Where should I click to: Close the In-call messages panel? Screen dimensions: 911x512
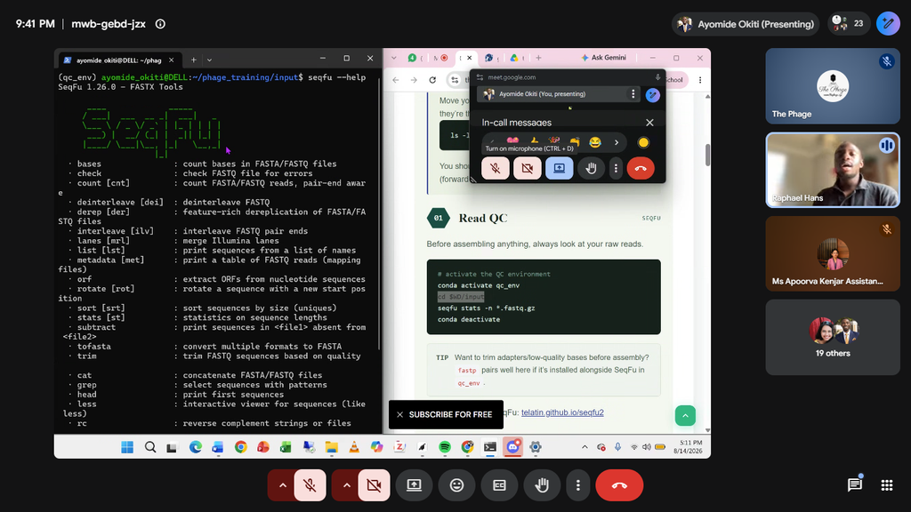[649, 123]
